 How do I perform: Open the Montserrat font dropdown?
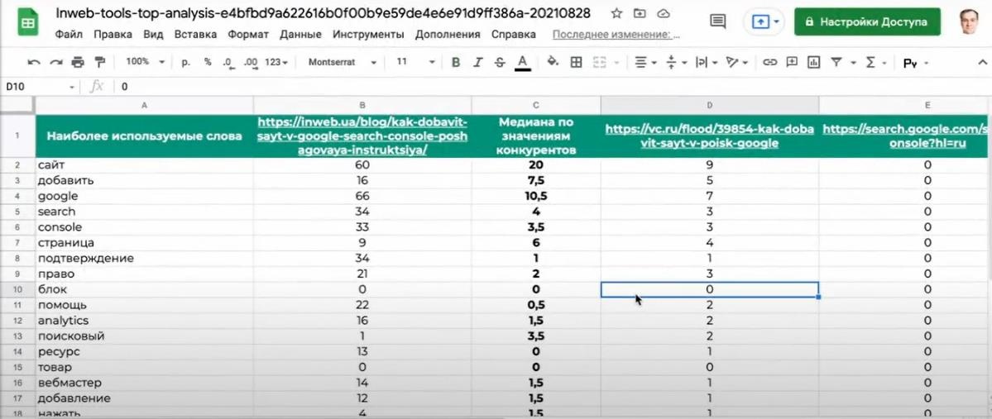pyautogui.click(x=343, y=63)
